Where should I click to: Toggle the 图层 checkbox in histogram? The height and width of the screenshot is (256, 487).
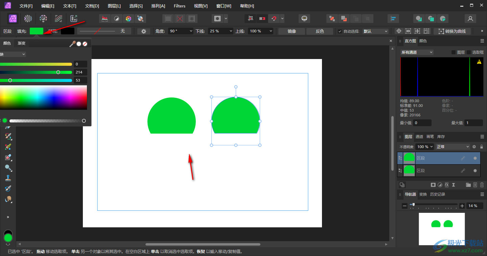pyautogui.click(x=454, y=52)
